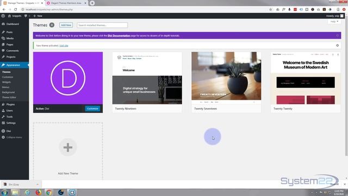
Task: Open the Pages menu item
Action: (x=10, y=45)
